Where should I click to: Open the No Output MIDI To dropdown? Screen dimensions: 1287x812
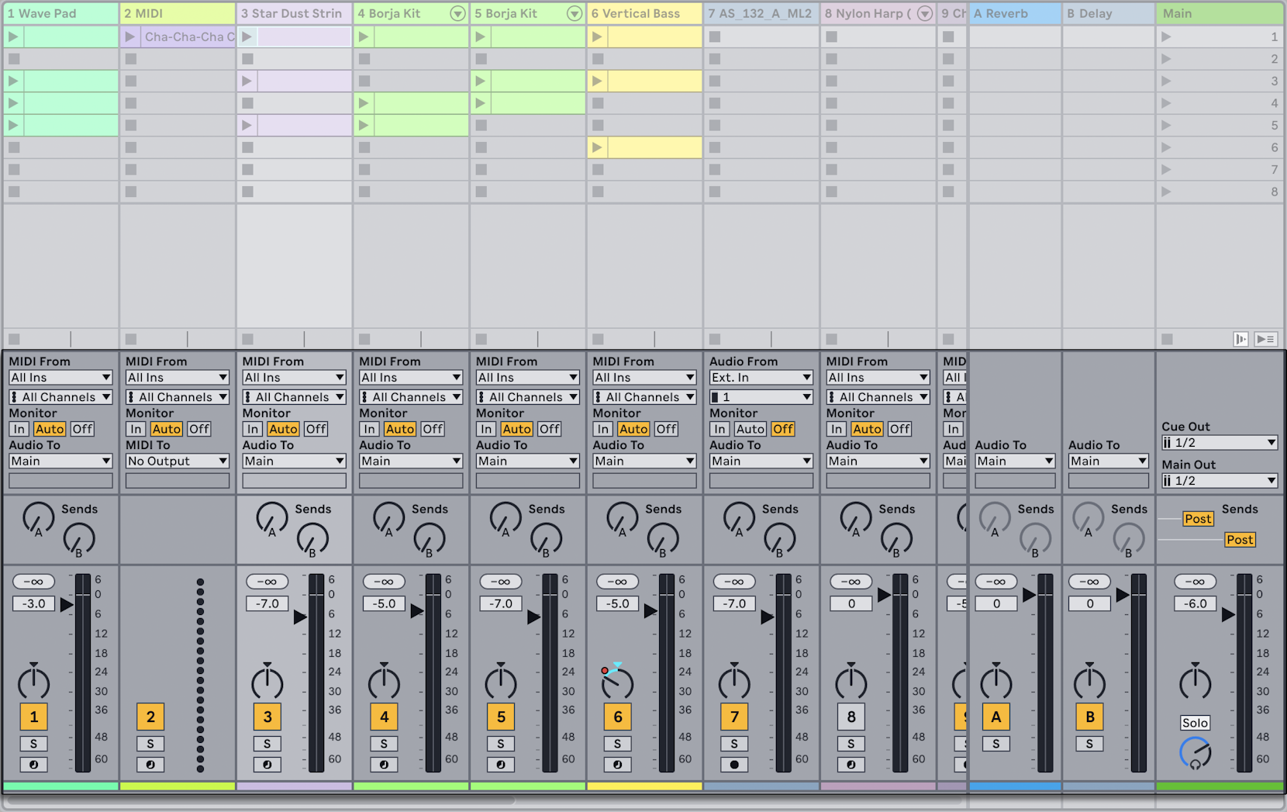pos(177,461)
